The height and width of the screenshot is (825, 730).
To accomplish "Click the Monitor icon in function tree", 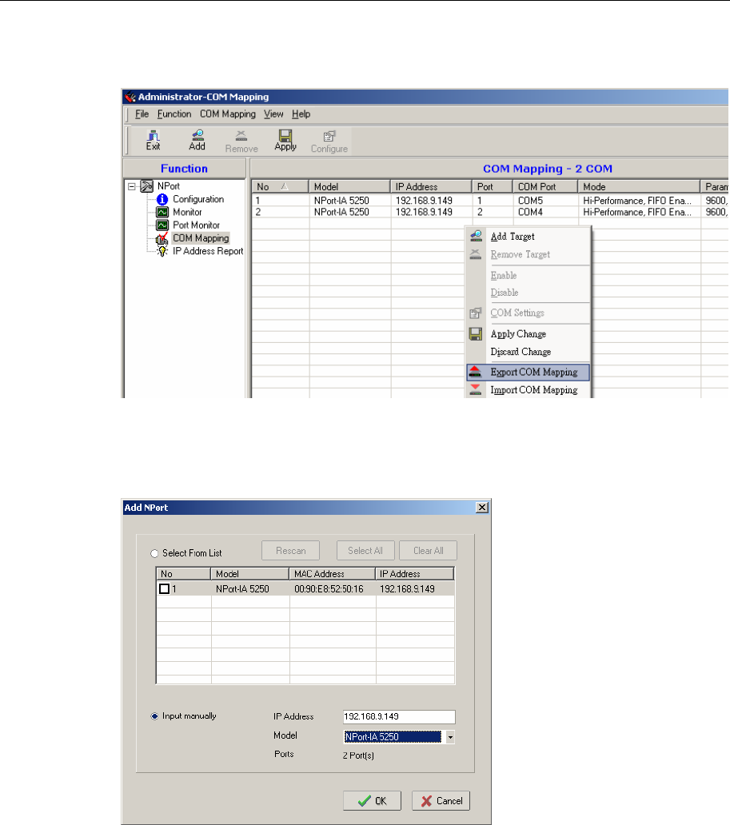I will [162, 212].
